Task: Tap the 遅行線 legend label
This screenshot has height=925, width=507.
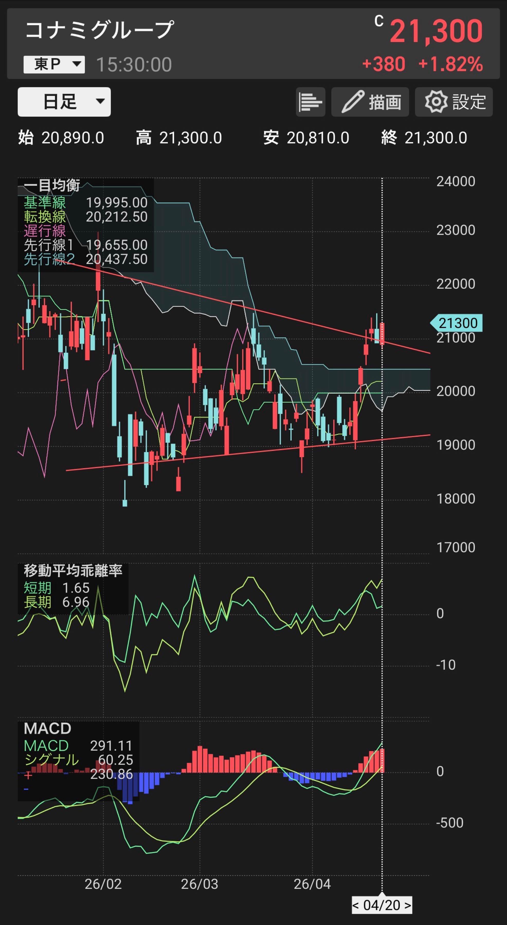Action: pos(44,231)
